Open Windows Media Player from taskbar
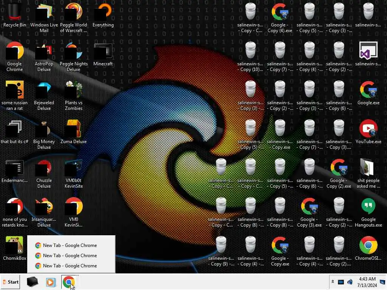 tap(51, 282)
